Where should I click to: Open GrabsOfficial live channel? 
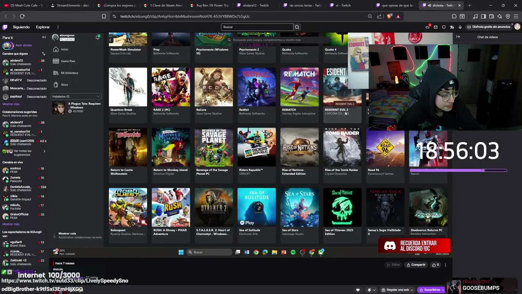click(24, 216)
